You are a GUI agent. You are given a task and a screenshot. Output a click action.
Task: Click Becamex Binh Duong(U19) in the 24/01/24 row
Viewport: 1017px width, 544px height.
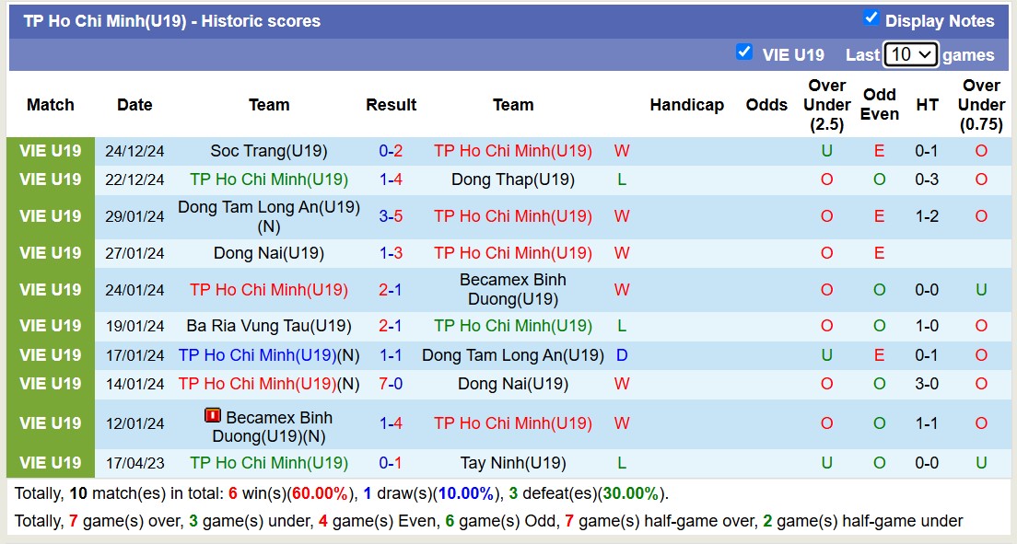pyautogui.click(x=512, y=289)
